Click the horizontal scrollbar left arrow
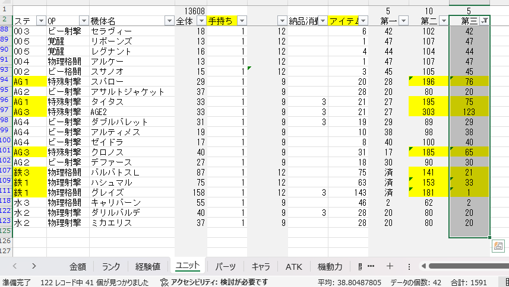This screenshot has height=287, width=509. click(x=423, y=266)
